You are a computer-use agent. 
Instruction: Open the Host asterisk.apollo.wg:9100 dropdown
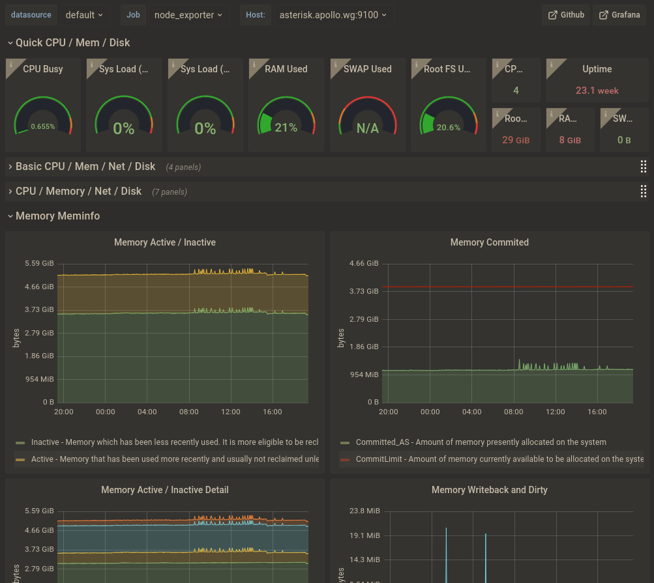point(334,15)
